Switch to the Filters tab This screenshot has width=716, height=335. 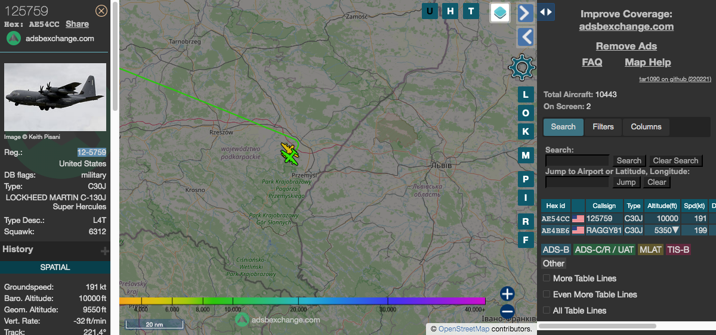point(603,126)
